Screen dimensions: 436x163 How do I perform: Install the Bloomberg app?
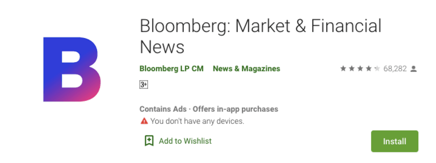(394, 141)
